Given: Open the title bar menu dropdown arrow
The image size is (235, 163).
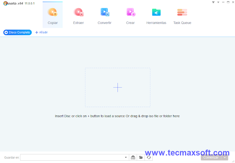Looking at the screenshot, I should [218, 2].
